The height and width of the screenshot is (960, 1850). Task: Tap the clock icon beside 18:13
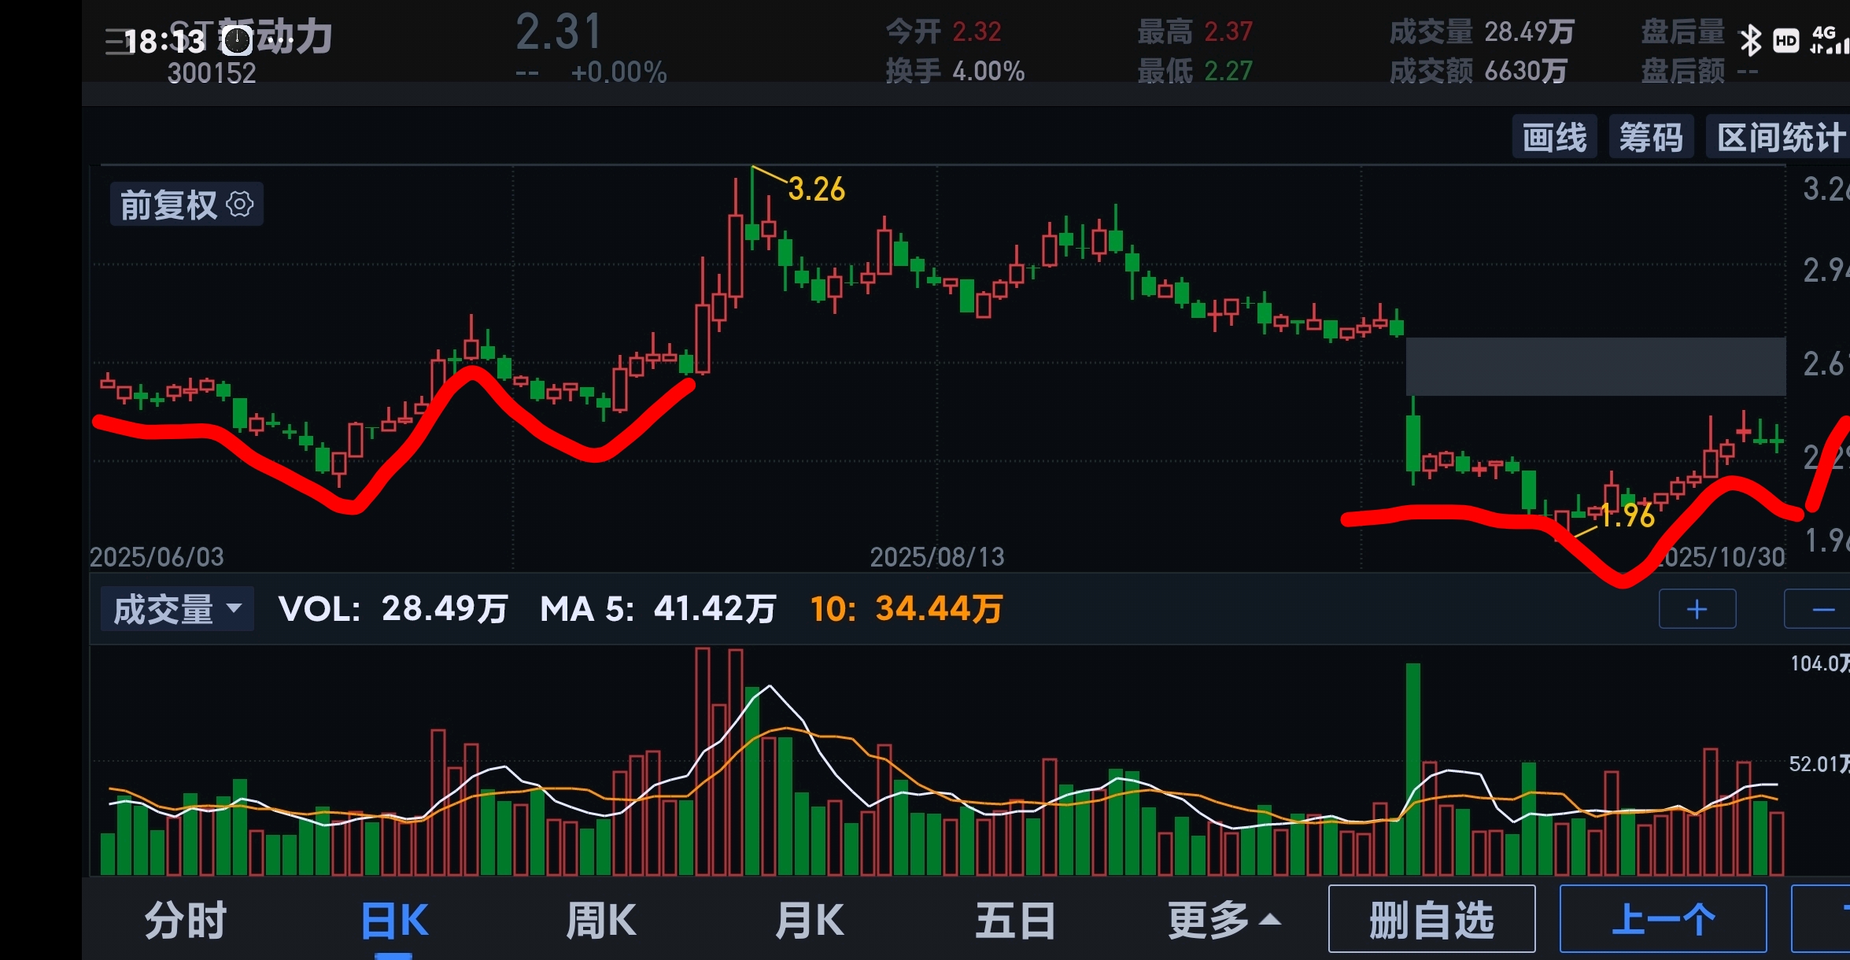236,40
